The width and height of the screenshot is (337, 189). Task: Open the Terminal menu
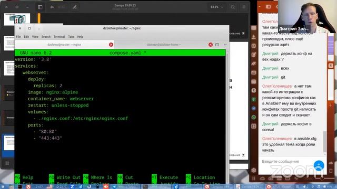[59, 37]
